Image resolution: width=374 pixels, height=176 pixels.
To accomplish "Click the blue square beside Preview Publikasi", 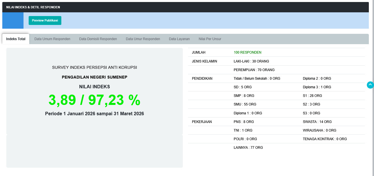I will coord(13,20).
